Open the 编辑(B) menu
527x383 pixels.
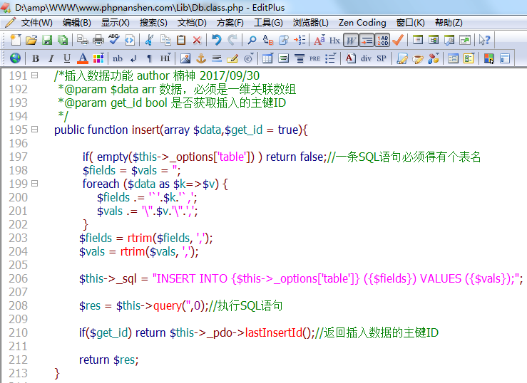76,23
